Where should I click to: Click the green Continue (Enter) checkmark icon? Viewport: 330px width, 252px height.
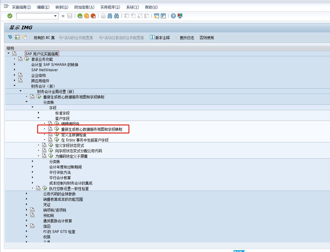pyautogui.click(x=9, y=16)
